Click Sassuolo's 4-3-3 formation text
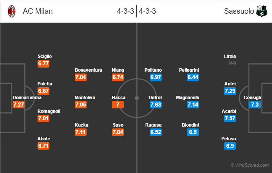The image size is (272, 173). click(147, 11)
